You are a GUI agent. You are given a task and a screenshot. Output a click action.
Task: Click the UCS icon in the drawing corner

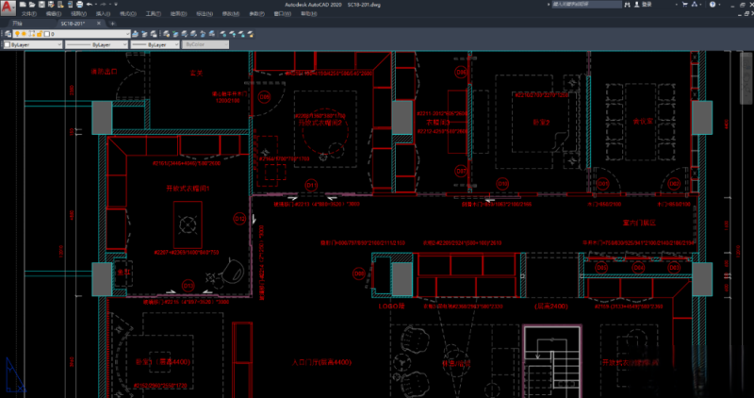(13, 375)
